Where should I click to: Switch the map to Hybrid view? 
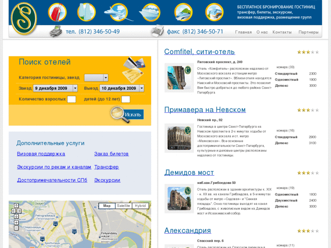click(140, 206)
